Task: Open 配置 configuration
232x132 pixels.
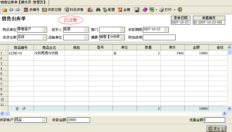Action: (109, 10)
